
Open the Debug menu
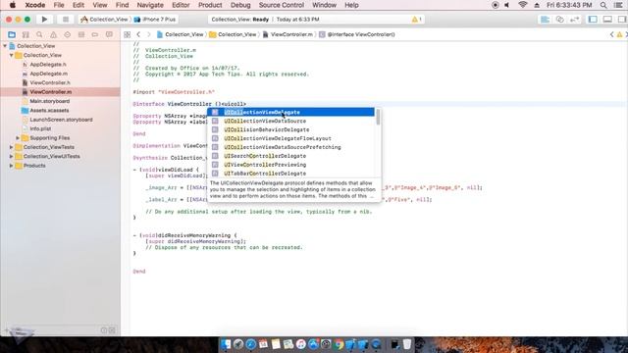click(x=240, y=5)
